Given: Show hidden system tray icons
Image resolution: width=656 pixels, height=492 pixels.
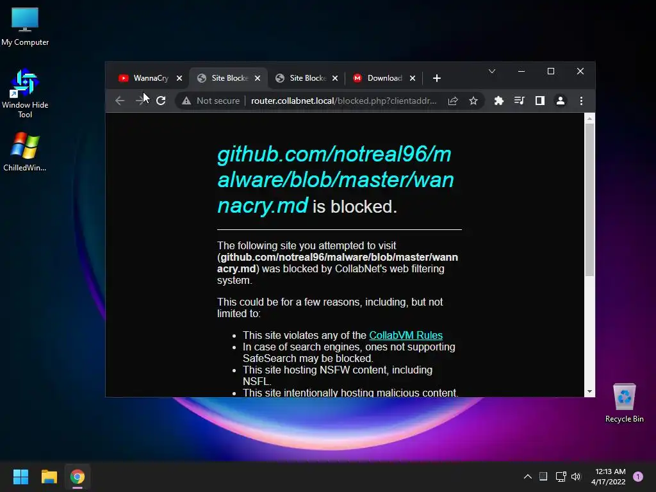Looking at the screenshot, I should (x=528, y=477).
